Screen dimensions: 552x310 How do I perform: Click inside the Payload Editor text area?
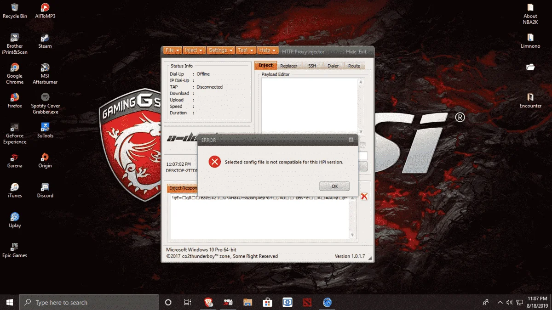click(309, 107)
